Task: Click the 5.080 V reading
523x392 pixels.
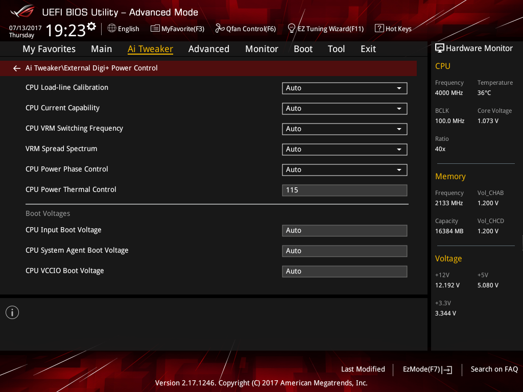Action: 488,285
